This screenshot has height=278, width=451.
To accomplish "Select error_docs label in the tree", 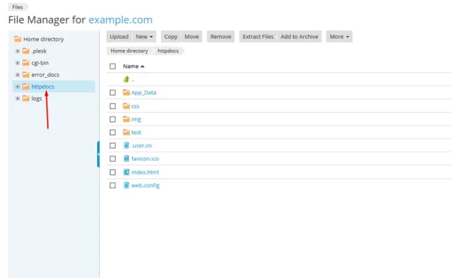I will [45, 75].
